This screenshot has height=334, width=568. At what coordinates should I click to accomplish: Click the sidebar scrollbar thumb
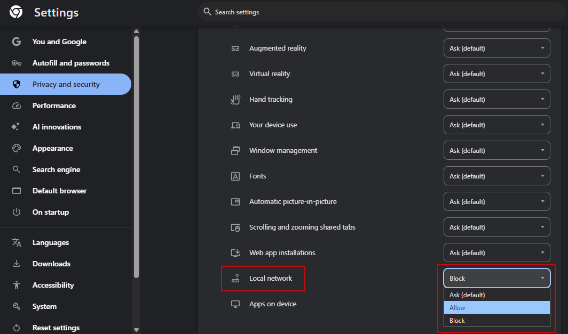click(x=136, y=157)
